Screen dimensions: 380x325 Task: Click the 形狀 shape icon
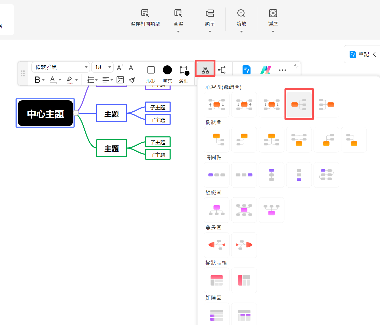click(x=151, y=70)
